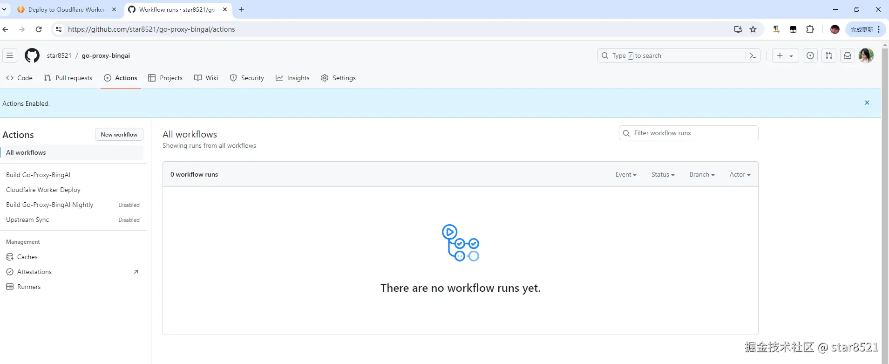Open the Insights tab
This screenshot has height=364, width=889.
click(292, 78)
